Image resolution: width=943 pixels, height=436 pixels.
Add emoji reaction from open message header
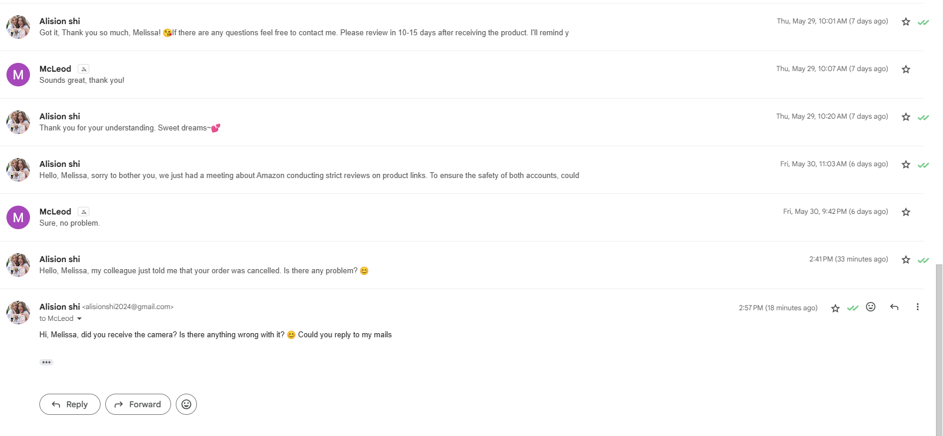[871, 307]
